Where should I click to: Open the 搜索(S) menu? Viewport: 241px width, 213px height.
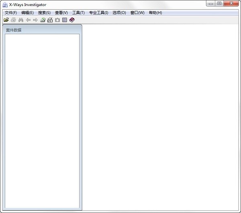pos(44,12)
